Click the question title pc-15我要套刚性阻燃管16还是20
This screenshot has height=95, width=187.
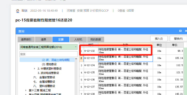point(44,20)
